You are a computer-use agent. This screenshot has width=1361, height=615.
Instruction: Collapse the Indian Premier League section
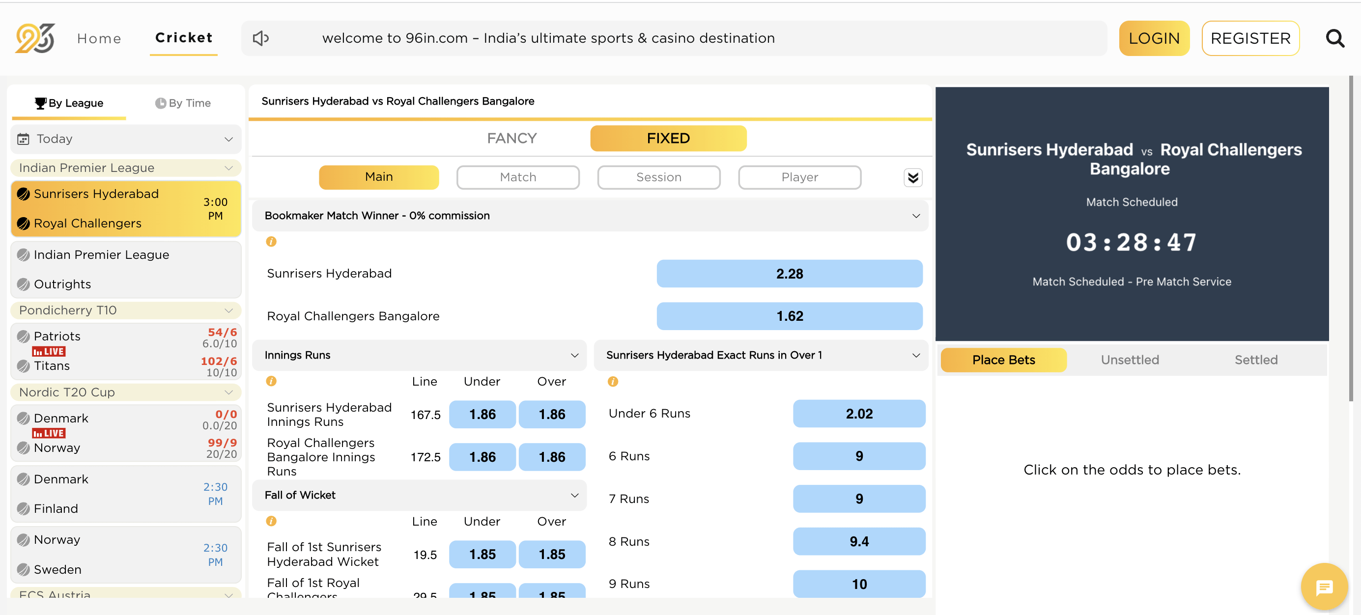click(x=126, y=168)
